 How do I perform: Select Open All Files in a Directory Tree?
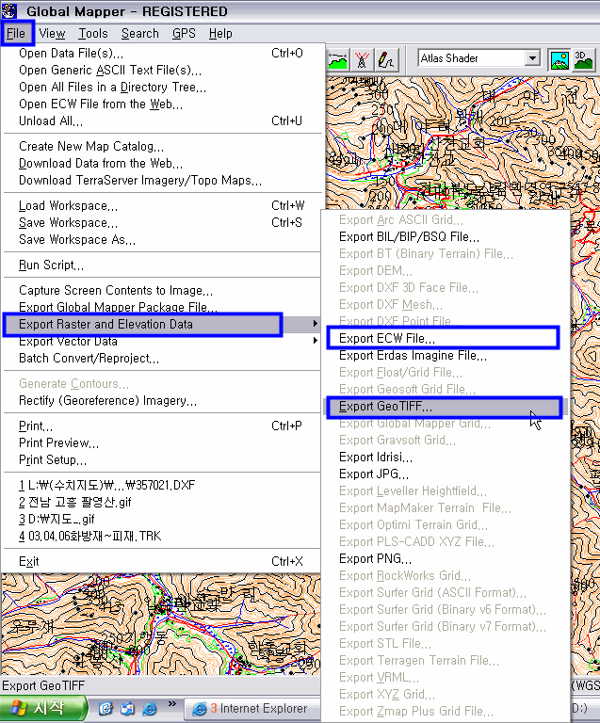click(161, 88)
